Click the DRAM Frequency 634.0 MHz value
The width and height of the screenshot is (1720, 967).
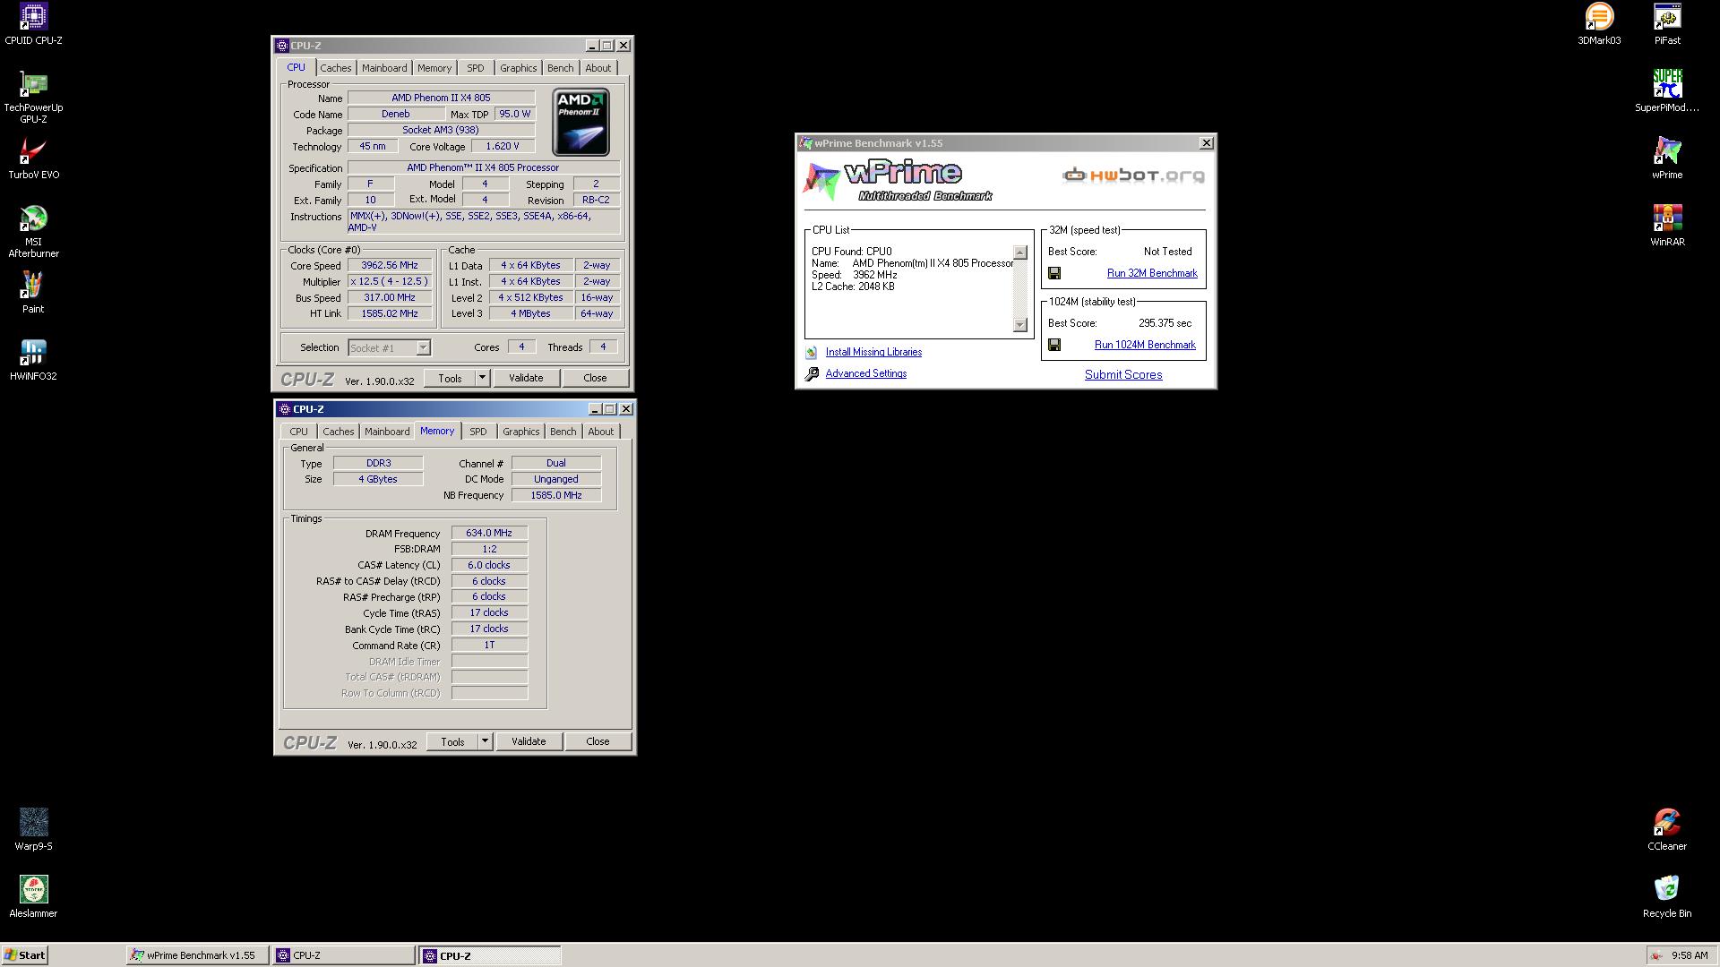[x=489, y=533]
